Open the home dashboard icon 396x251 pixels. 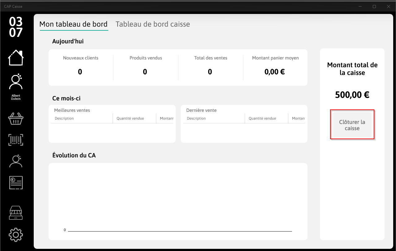pos(16,58)
